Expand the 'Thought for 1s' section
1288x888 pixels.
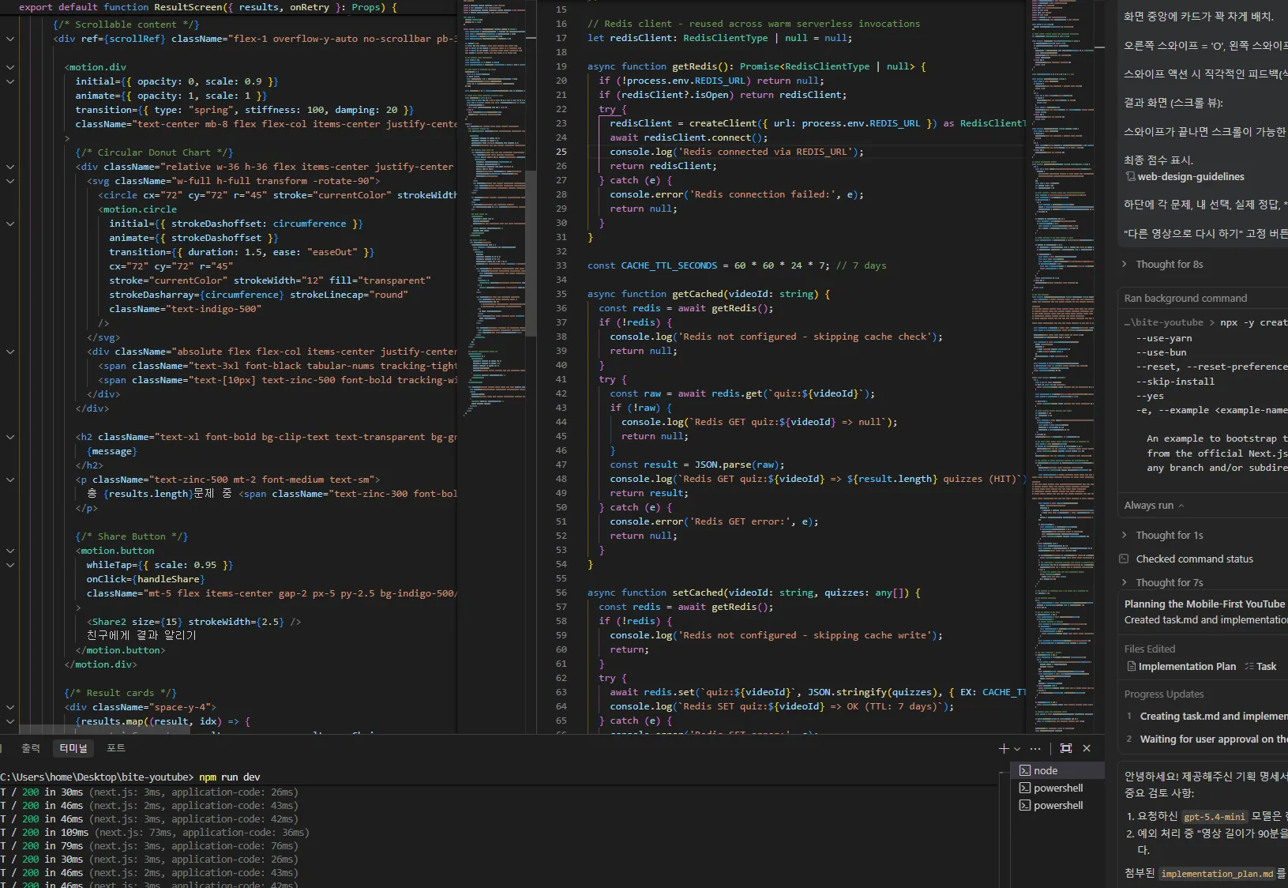[x=1169, y=536]
